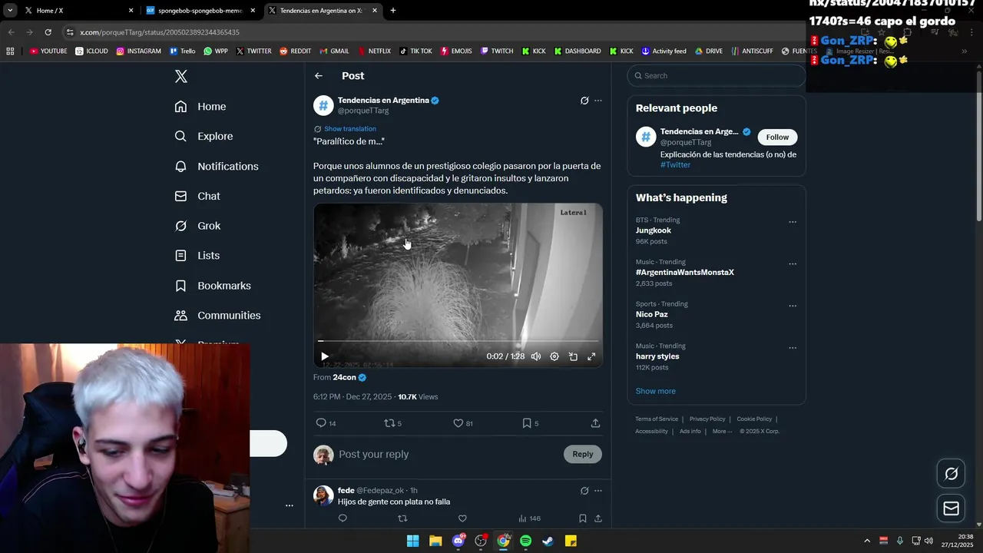Screen dimensions: 983x553
Task: Open more options on main post
Action: (598, 101)
